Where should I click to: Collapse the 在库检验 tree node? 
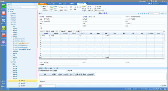tap(12, 37)
